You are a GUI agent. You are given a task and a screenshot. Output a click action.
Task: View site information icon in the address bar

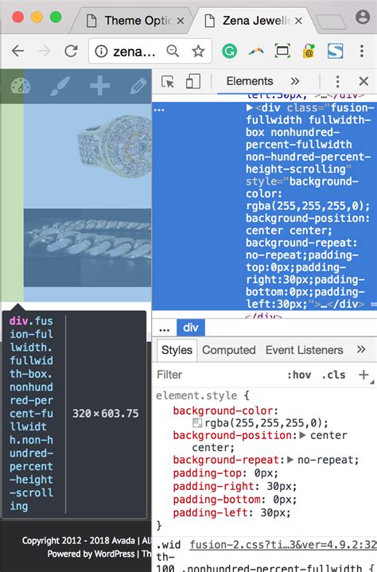click(x=101, y=52)
